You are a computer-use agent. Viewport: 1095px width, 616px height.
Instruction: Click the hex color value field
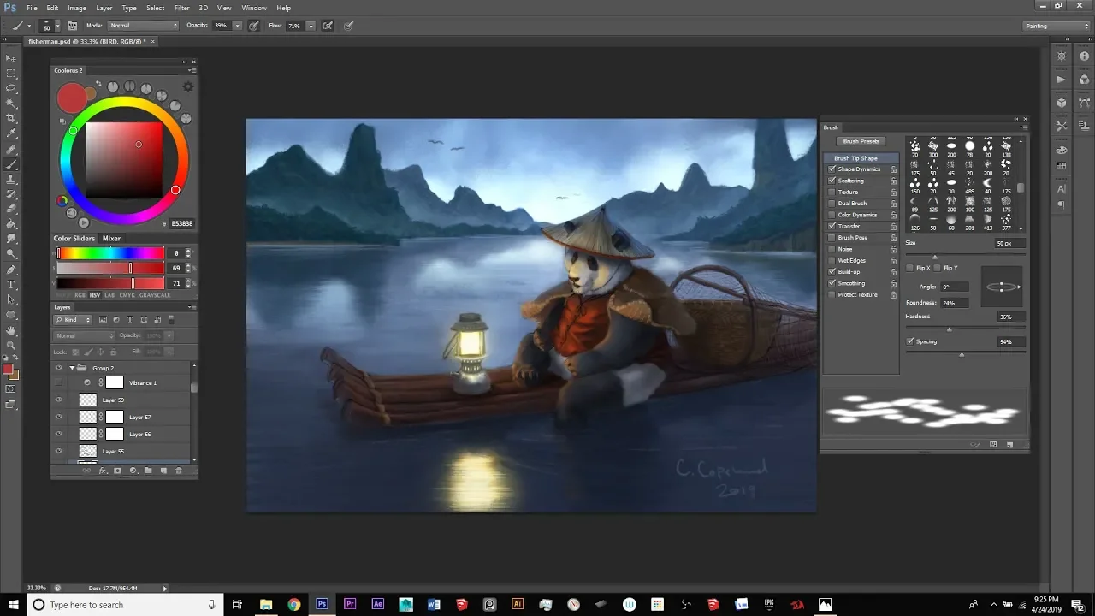click(181, 223)
